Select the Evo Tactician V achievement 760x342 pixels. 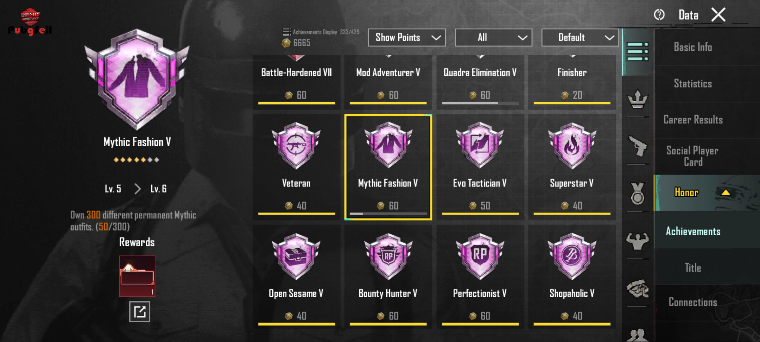480,167
